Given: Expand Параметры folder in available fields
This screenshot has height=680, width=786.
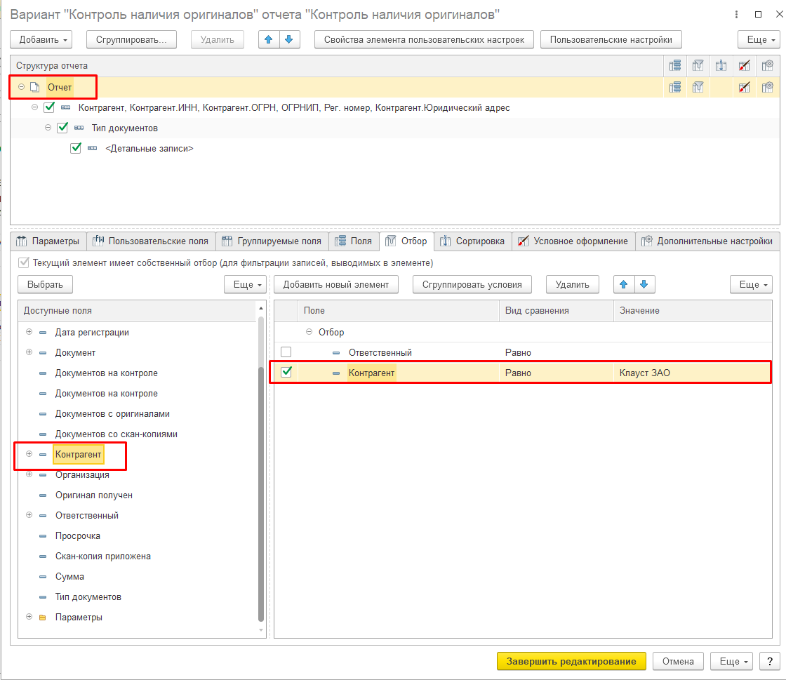Looking at the screenshot, I should coord(29,617).
